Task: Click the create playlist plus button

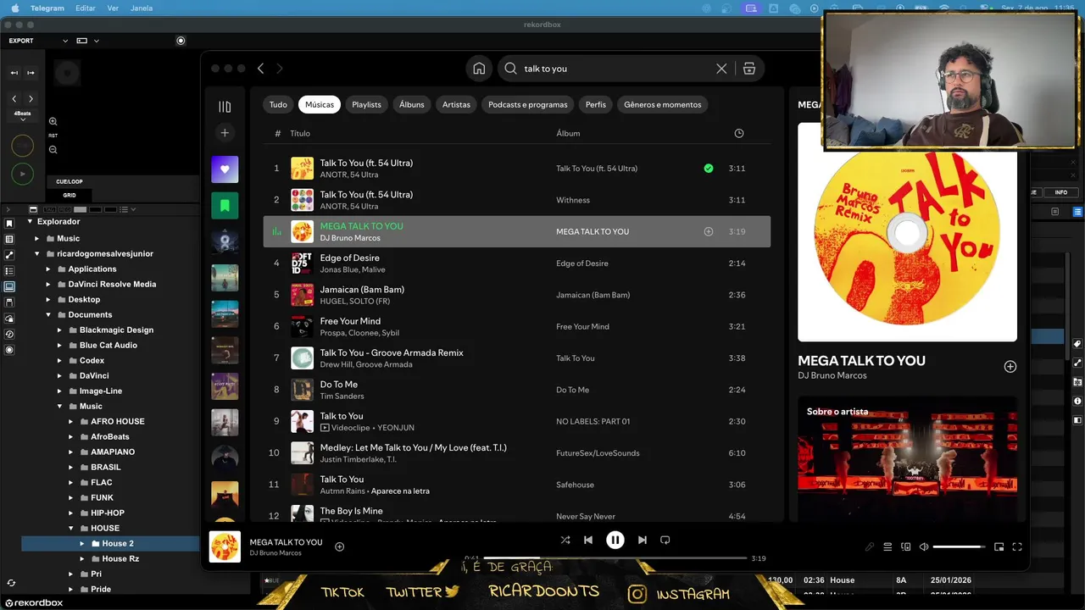Action: [225, 132]
